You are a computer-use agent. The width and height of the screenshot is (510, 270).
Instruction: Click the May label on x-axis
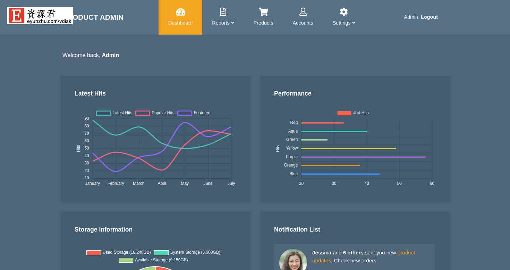coord(185,183)
